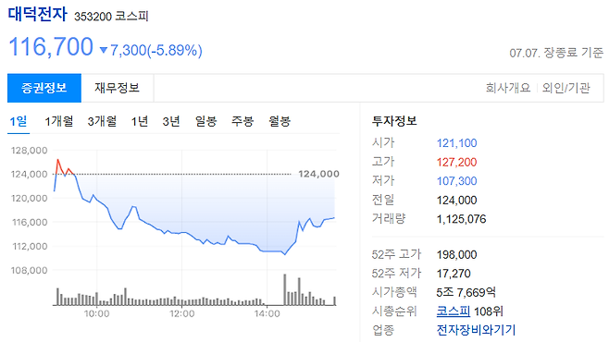Open the 증권정보 tab
The width and height of the screenshot is (609, 342).
(x=44, y=88)
